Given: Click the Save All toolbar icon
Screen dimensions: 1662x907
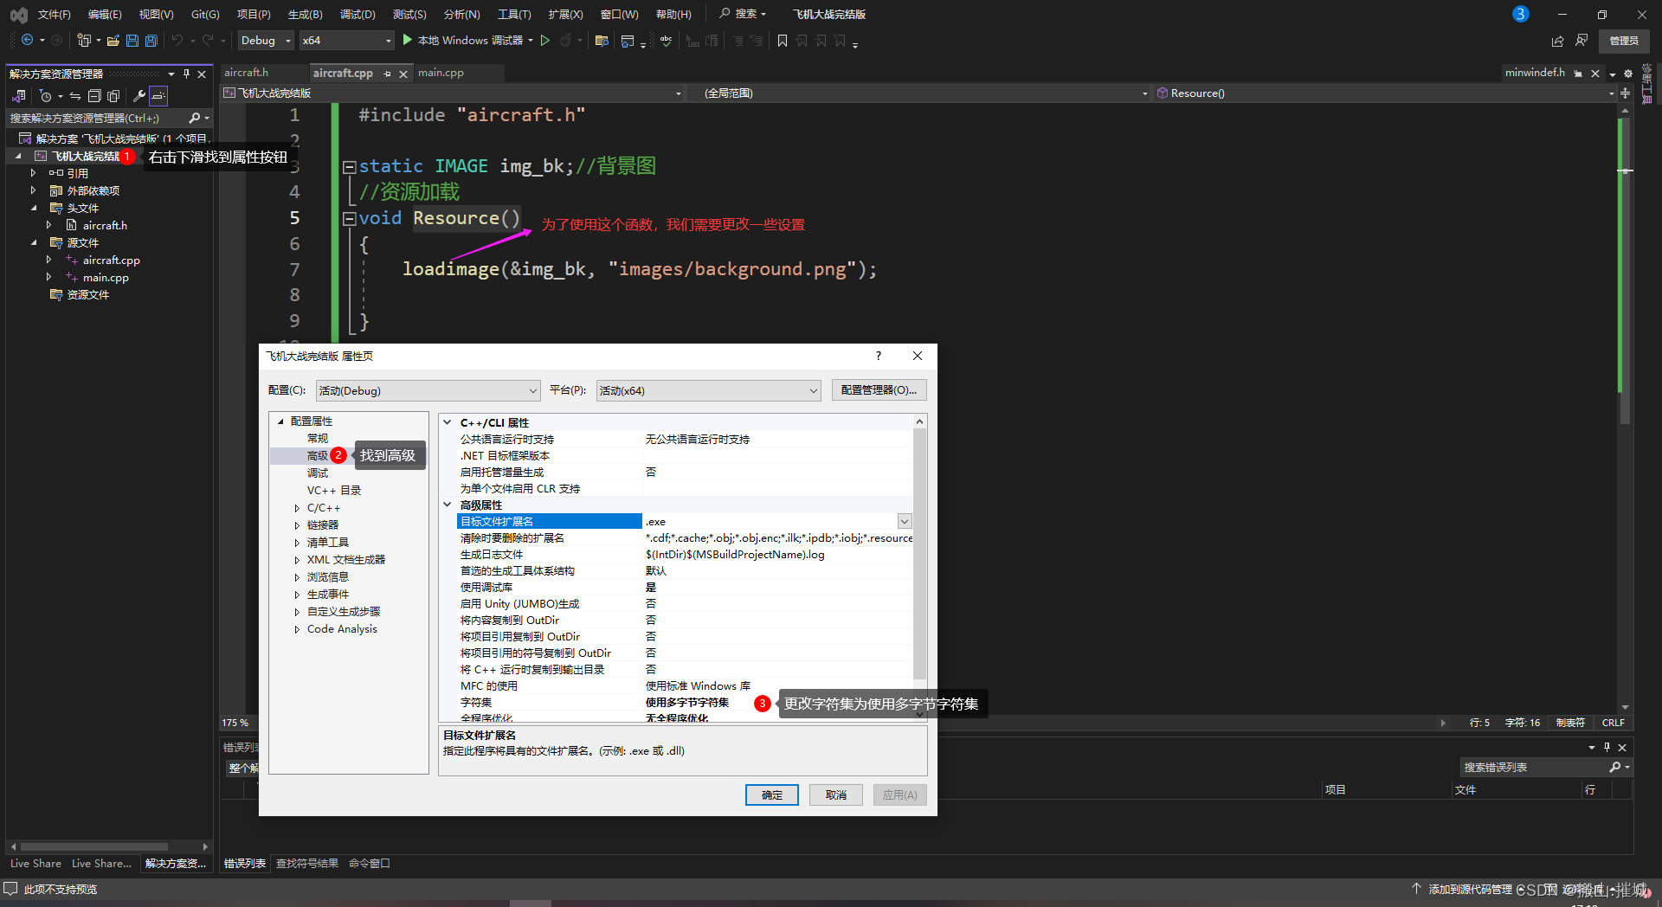Looking at the screenshot, I should tap(151, 41).
